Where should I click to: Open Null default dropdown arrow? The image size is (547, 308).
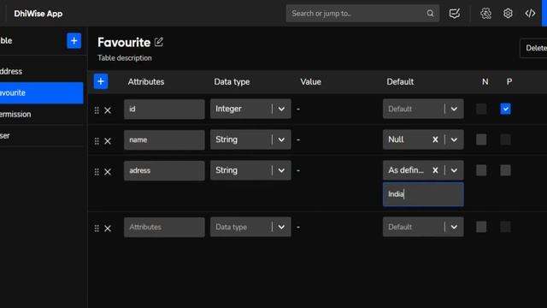tap(454, 139)
